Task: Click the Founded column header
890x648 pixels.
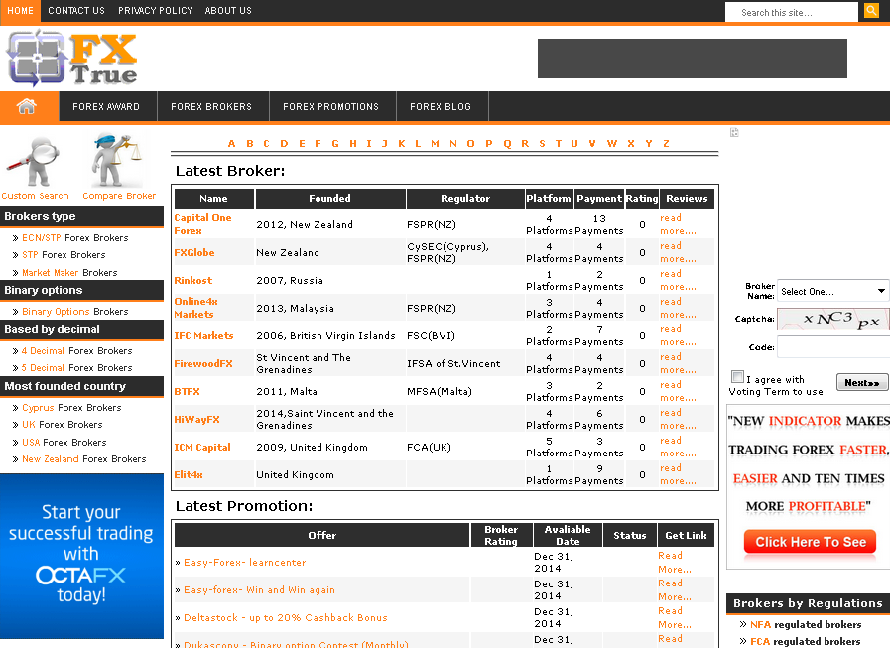Action: pos(329,198)
